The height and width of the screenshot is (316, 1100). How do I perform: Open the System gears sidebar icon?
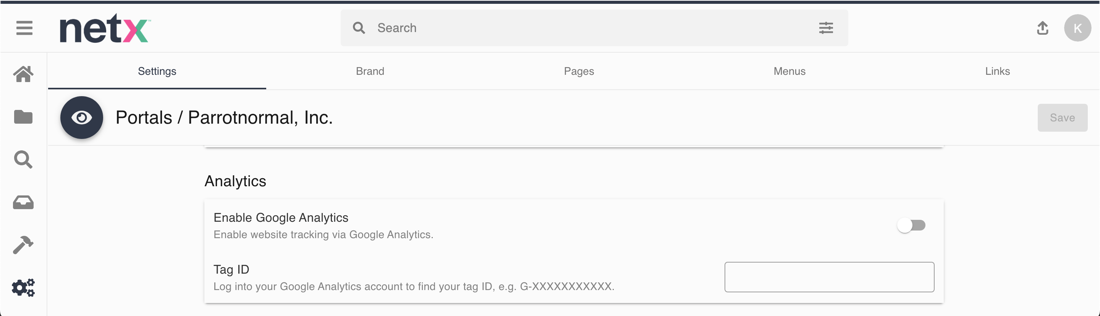[x=23, y=288]
